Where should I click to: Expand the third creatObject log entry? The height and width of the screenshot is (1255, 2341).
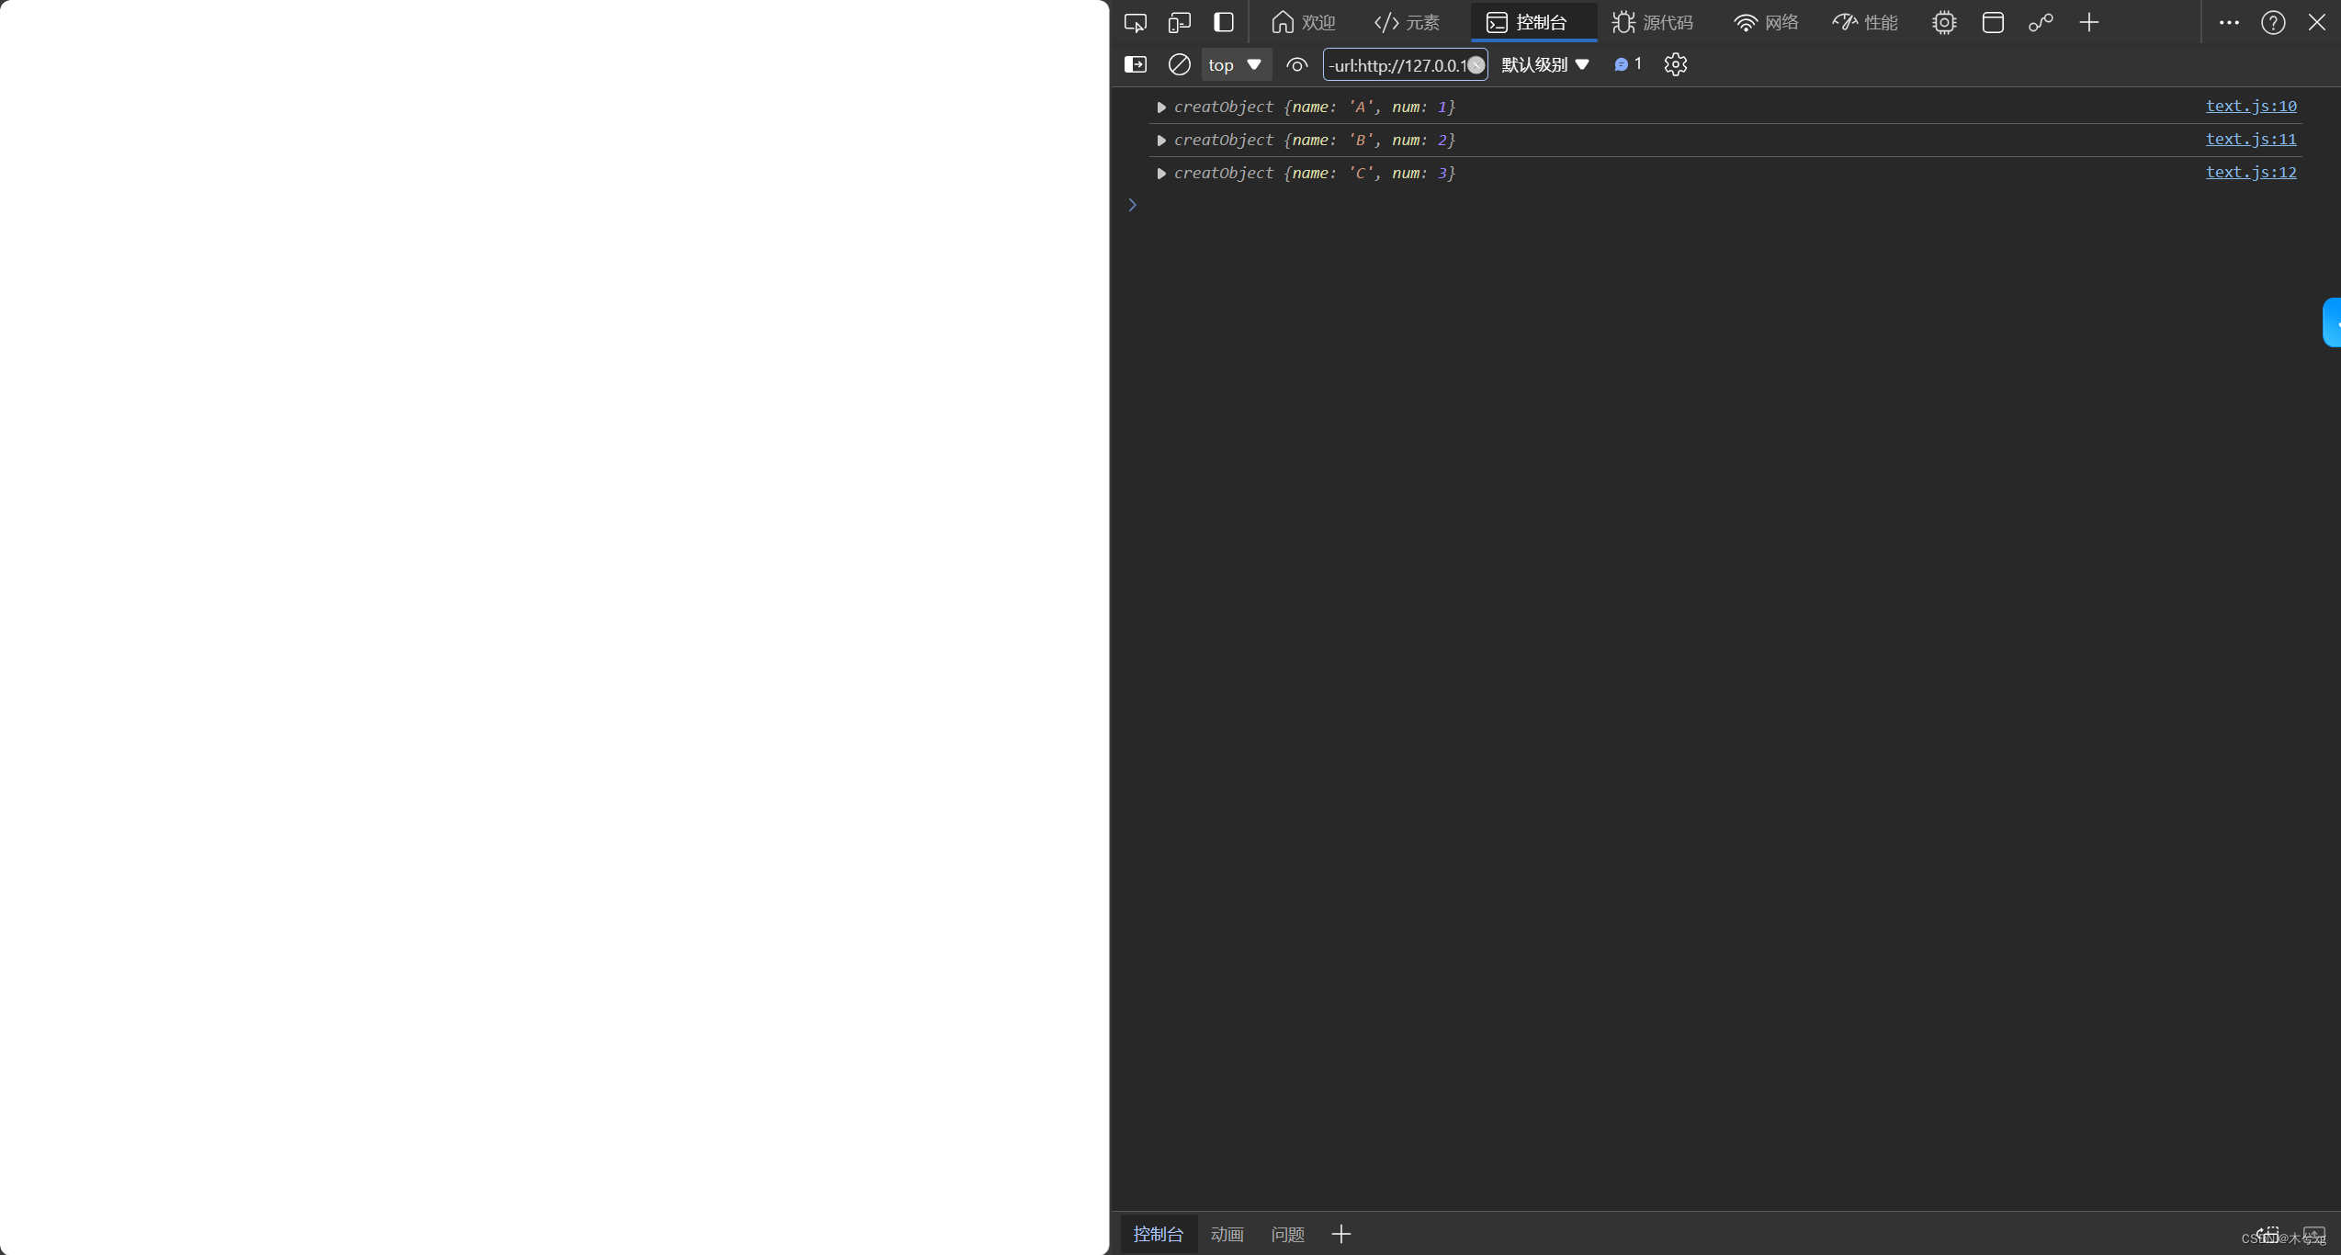click(x=1161, y=174)
